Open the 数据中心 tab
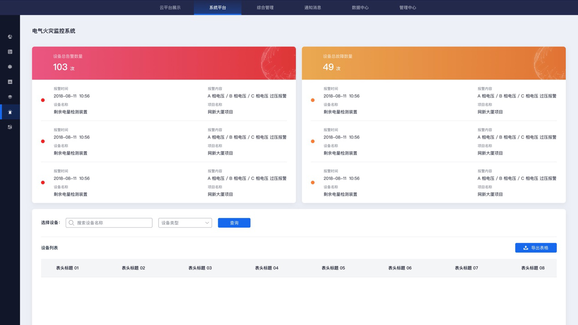 tap(360, 8)
